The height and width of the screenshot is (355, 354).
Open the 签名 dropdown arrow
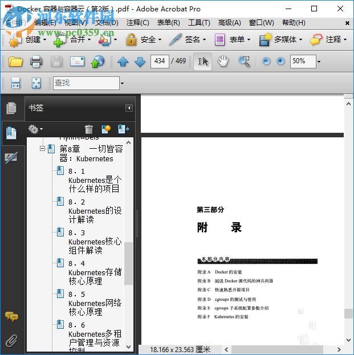[204, 40]
